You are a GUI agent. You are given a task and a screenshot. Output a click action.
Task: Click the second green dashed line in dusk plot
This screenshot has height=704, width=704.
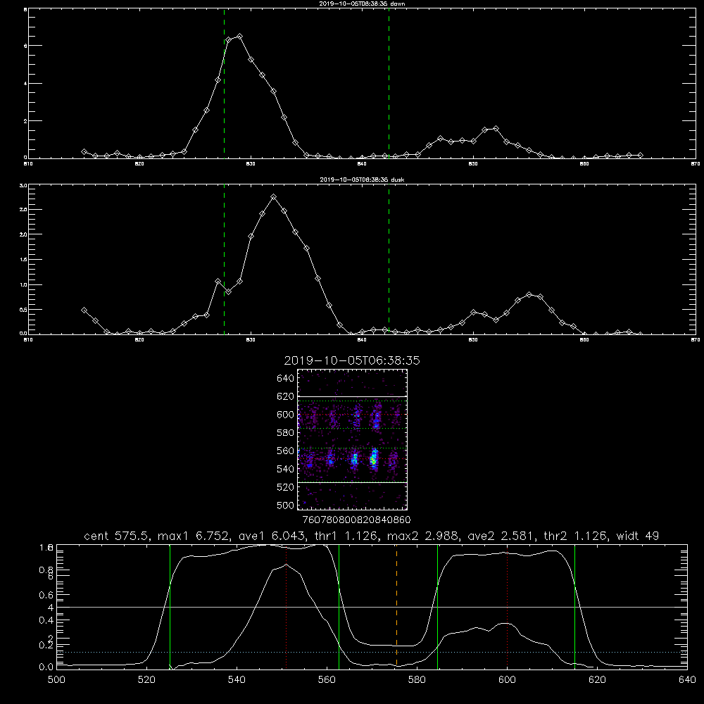click(389, 260)
